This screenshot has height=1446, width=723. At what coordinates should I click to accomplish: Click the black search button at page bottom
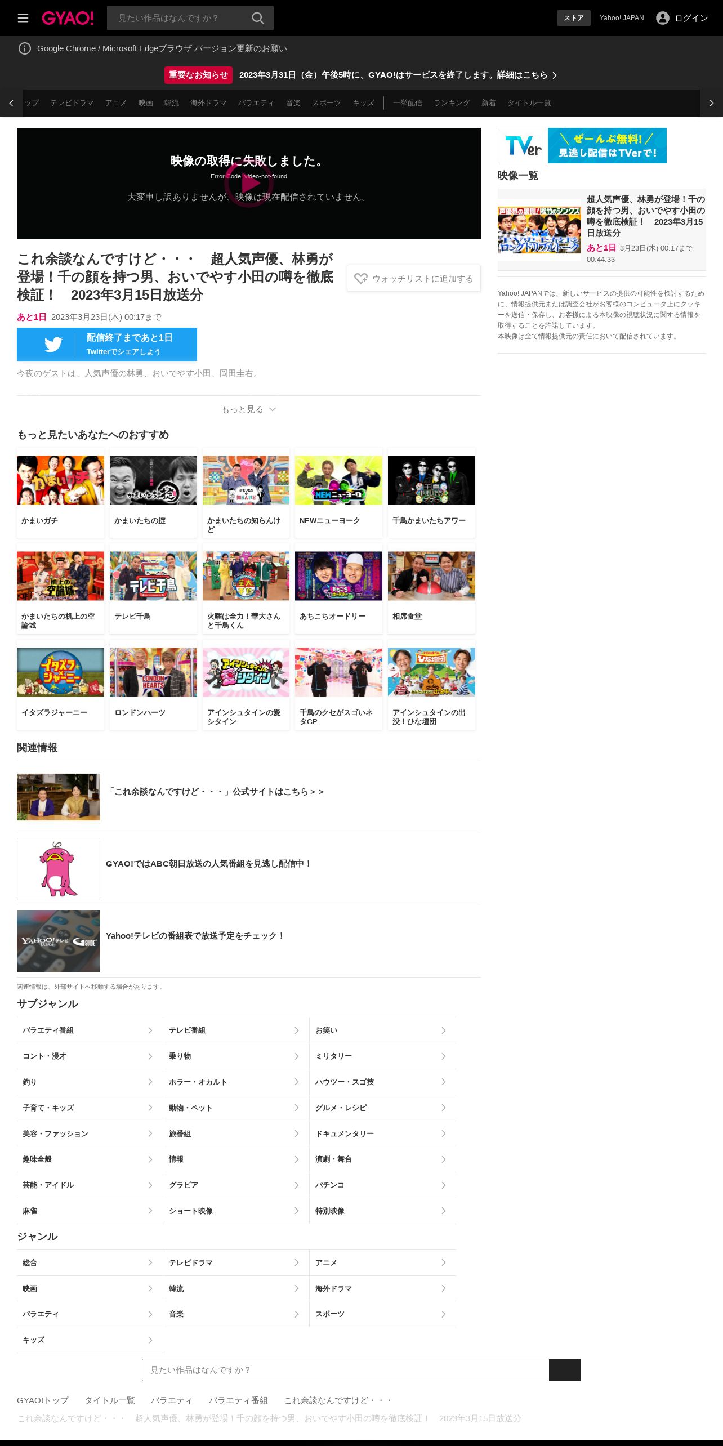(565, 1369)
